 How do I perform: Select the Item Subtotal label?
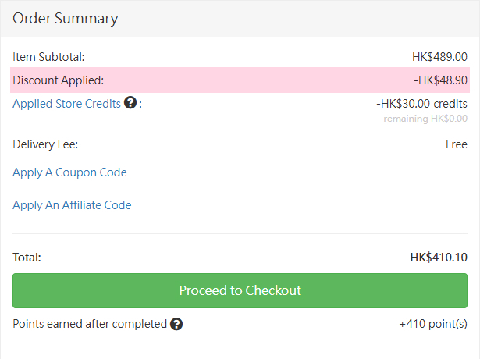[x=48, y=57]
